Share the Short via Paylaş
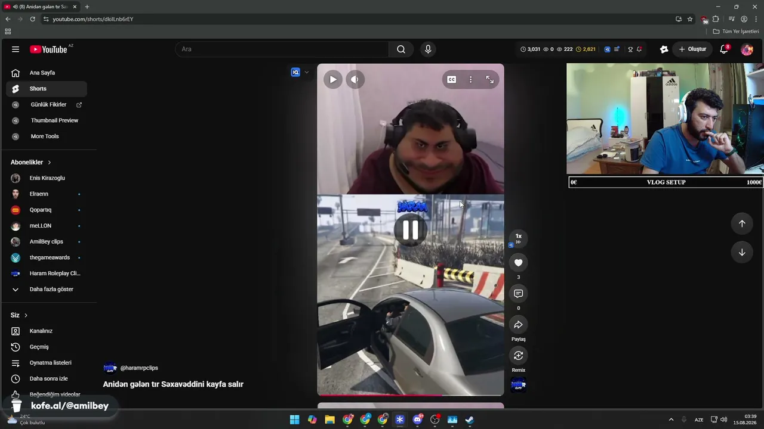Viewport: 764px width, 429px height. coord(518,325)
